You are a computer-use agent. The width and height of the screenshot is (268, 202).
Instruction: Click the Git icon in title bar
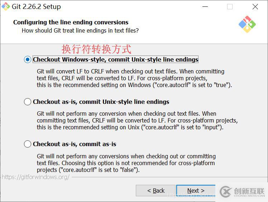tap(6, 6)
